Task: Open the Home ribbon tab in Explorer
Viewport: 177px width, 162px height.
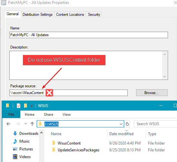Action: 30,114
